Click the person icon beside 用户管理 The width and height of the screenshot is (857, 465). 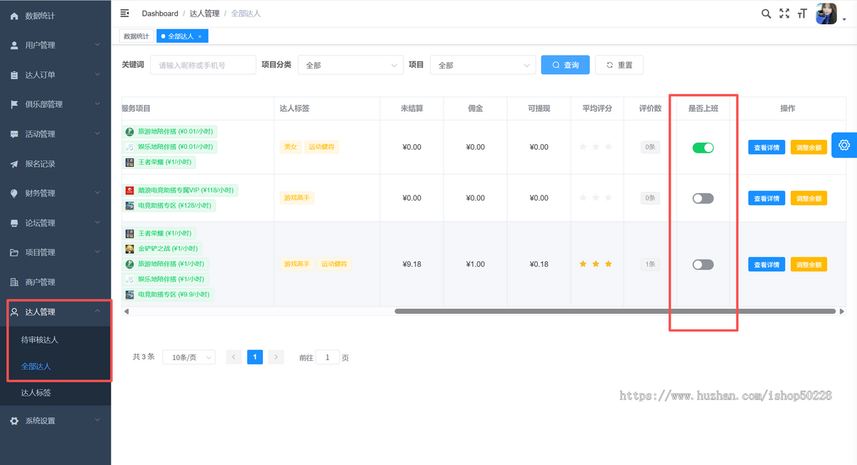[x=14, y=45]
